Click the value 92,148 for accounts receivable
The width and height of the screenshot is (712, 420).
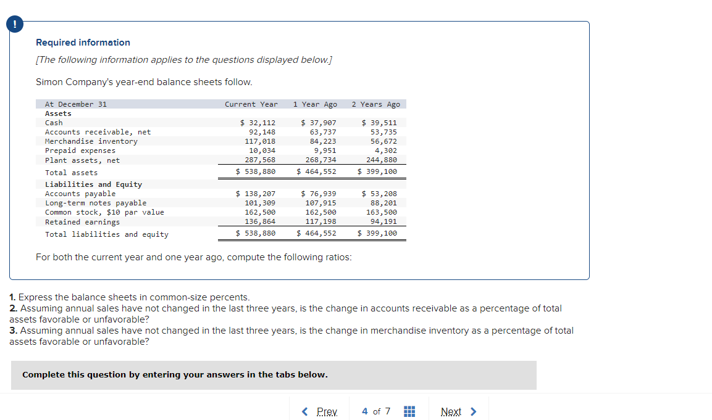[262, 132]
